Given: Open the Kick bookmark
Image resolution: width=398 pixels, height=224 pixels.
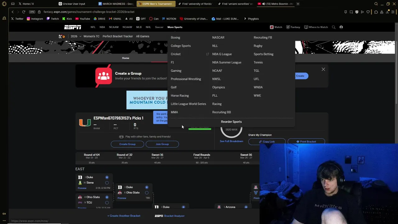Looking at the screenshot, I should click(67, 19).
